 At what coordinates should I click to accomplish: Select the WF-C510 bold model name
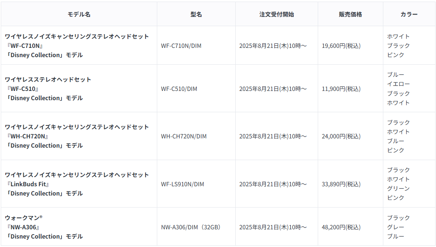coord(23,89)
